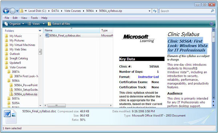This screenshot has height=133, width=218.
Task: Click the Forward navigation arrow button
Action: click(x=12, y=11)
